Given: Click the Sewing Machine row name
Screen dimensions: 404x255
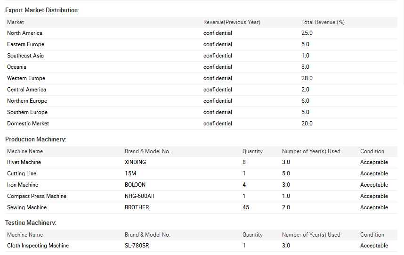Looking at the screenshot, I should coord(27,207).
